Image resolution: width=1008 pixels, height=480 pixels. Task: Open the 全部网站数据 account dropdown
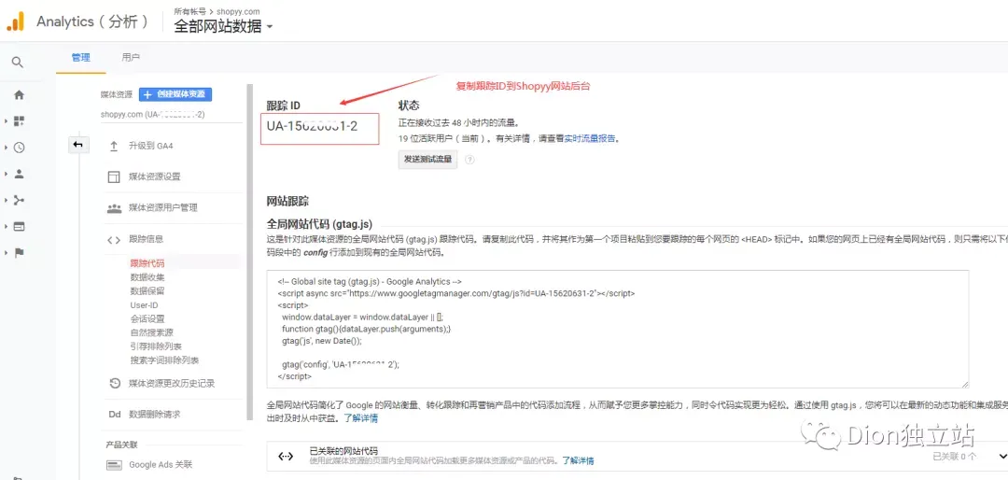223,27
